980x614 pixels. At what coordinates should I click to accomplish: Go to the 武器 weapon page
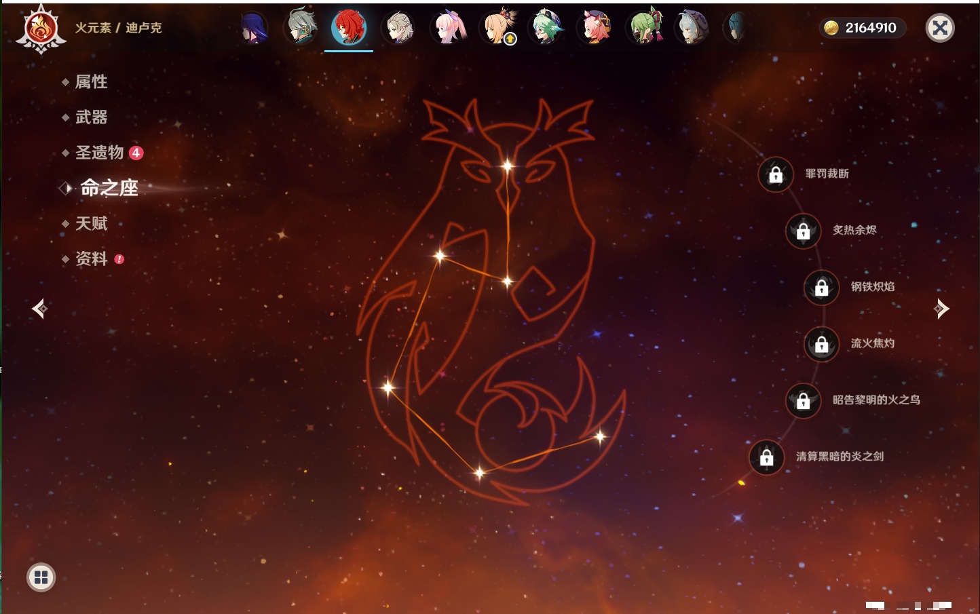pyautogui.click(x=91, y=117)
